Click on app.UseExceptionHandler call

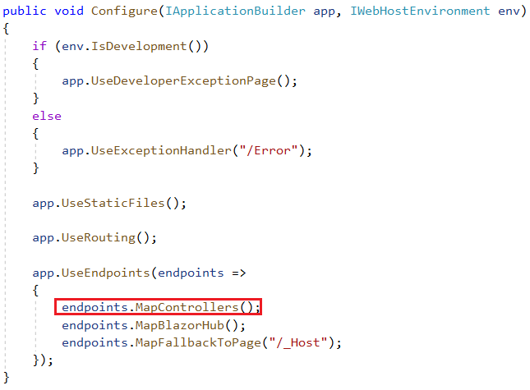click(x=187, y=150)
